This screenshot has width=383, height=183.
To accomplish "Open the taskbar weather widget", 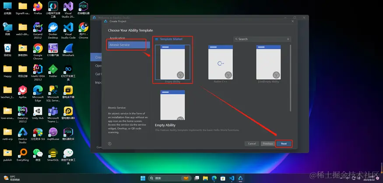I will tap(13, 178).
